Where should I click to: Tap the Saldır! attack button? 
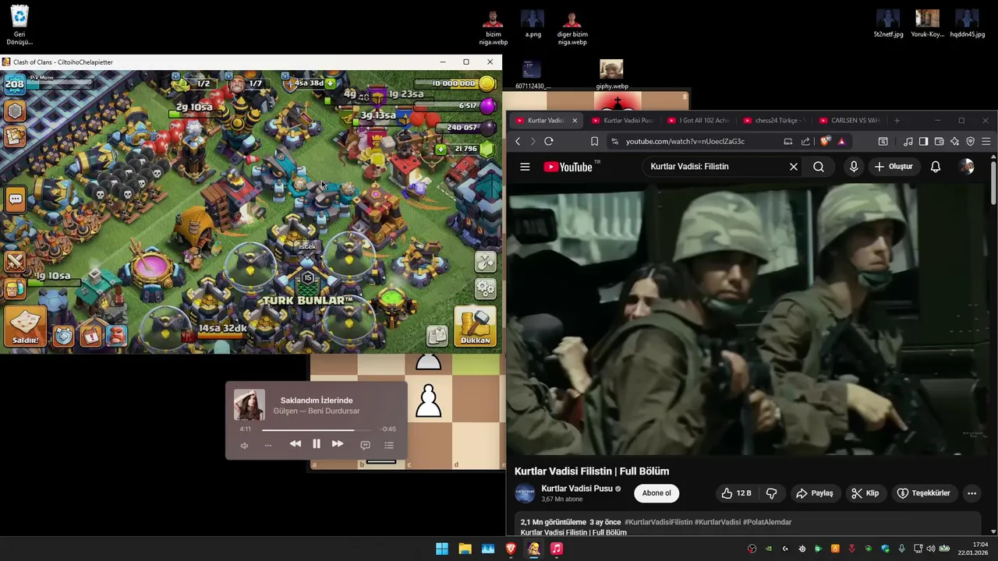tap(25, 327)
